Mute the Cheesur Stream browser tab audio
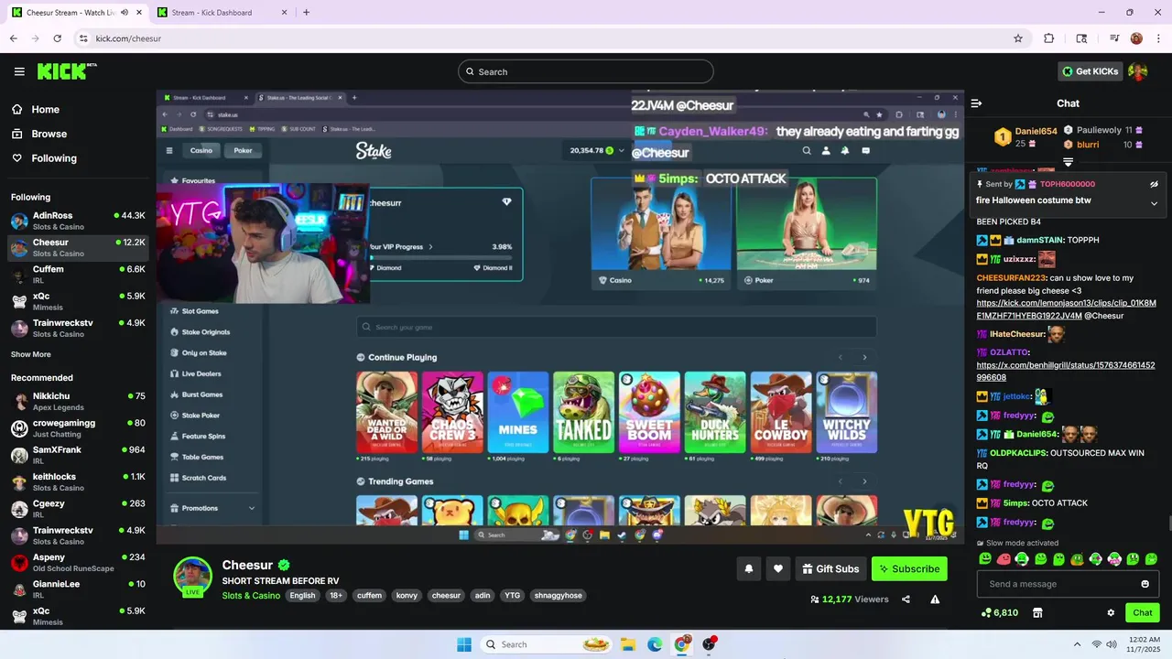1172x659 pixels. coord(125,13)
